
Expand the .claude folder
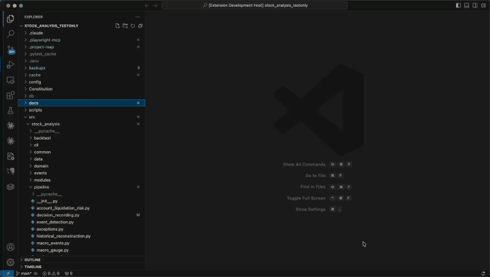click(81, 33)
